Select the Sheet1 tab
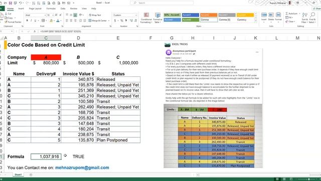This screenshot has height=181, width=321. [x=18, y=174]
